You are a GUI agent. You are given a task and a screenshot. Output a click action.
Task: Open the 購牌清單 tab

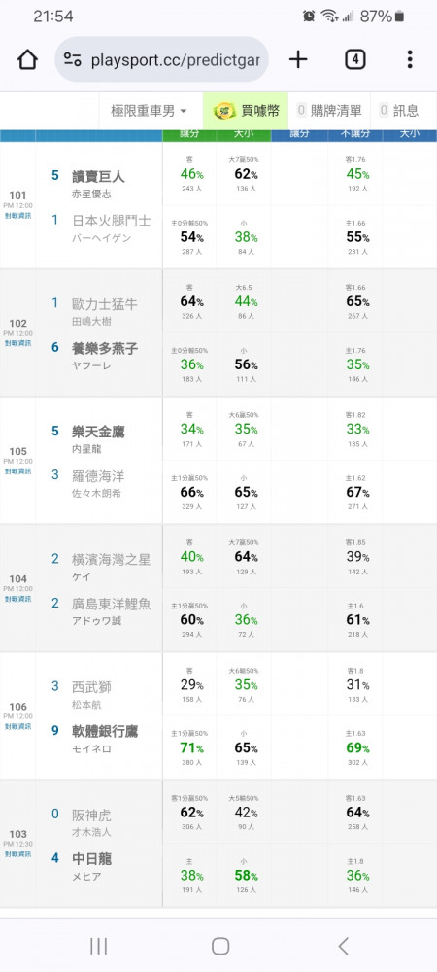tap(329, 111)
